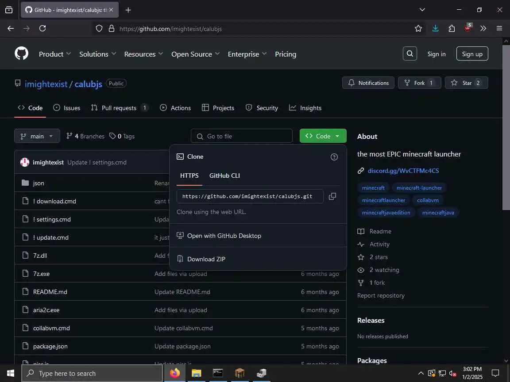The image size is (510, 382).
Task: Fork the repository
Action: pyautogui.click(x=419, y=83)
